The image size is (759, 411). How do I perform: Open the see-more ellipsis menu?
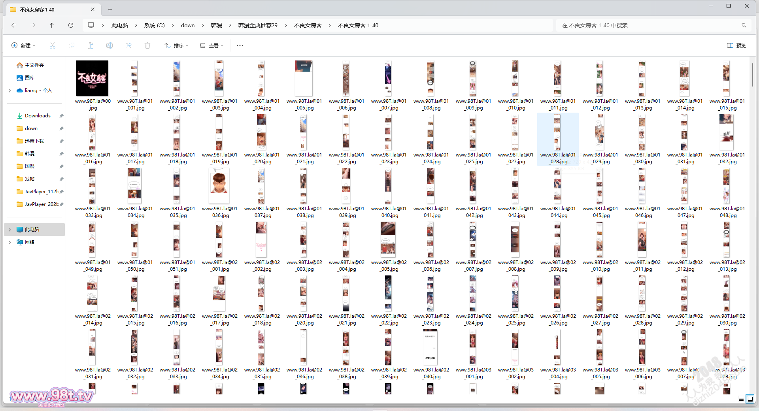click(x=240, y=45)
